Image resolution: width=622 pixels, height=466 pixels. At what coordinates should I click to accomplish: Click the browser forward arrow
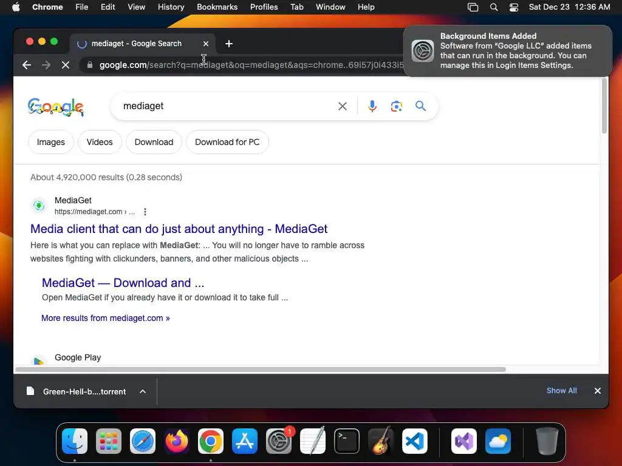pyautogui.click(x=46, y=65)
